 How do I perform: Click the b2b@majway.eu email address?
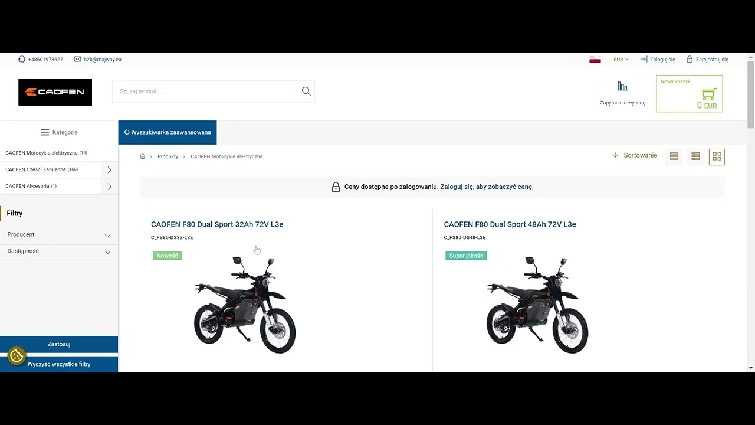tap(103, 59)
